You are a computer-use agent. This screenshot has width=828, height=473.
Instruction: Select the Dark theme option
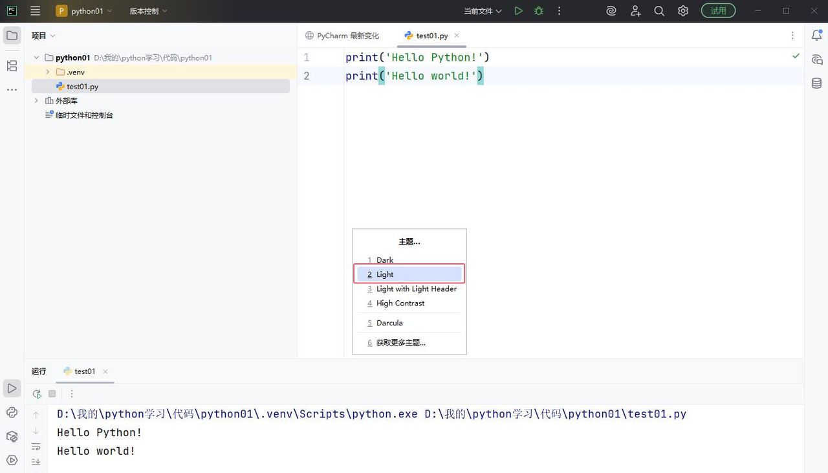pyautogui.click(x=385, y=260)
